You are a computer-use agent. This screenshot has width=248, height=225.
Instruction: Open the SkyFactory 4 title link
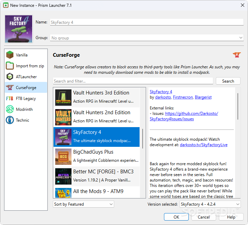point(161,92)
